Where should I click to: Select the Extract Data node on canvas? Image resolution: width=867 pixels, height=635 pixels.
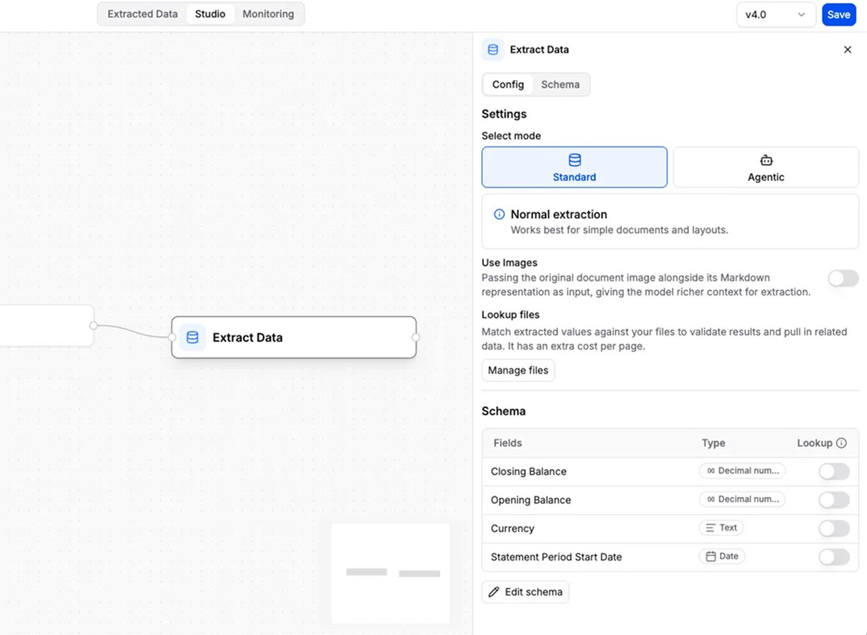(x=294, y=338)
